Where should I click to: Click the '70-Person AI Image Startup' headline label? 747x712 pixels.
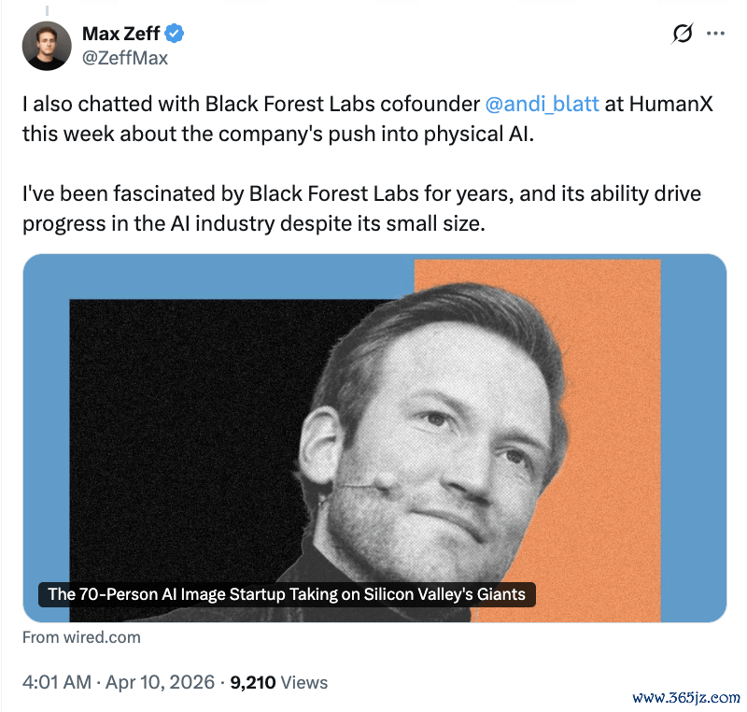(x=287, y=594)
